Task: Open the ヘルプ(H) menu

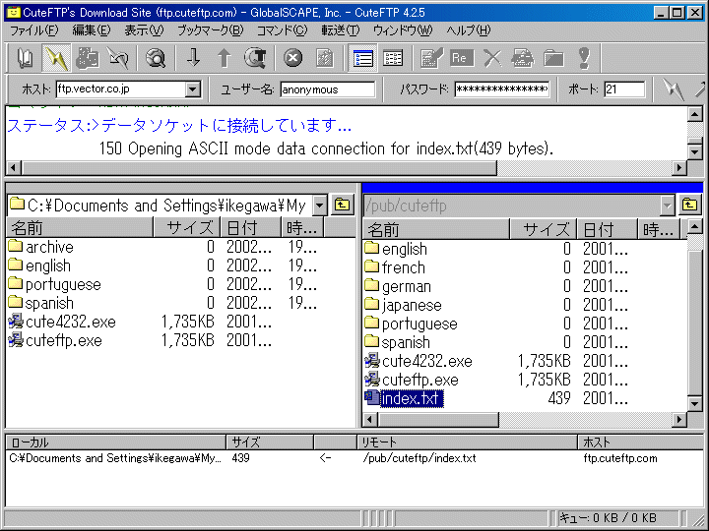Action: pyautogui.click(x=469, y=30)
